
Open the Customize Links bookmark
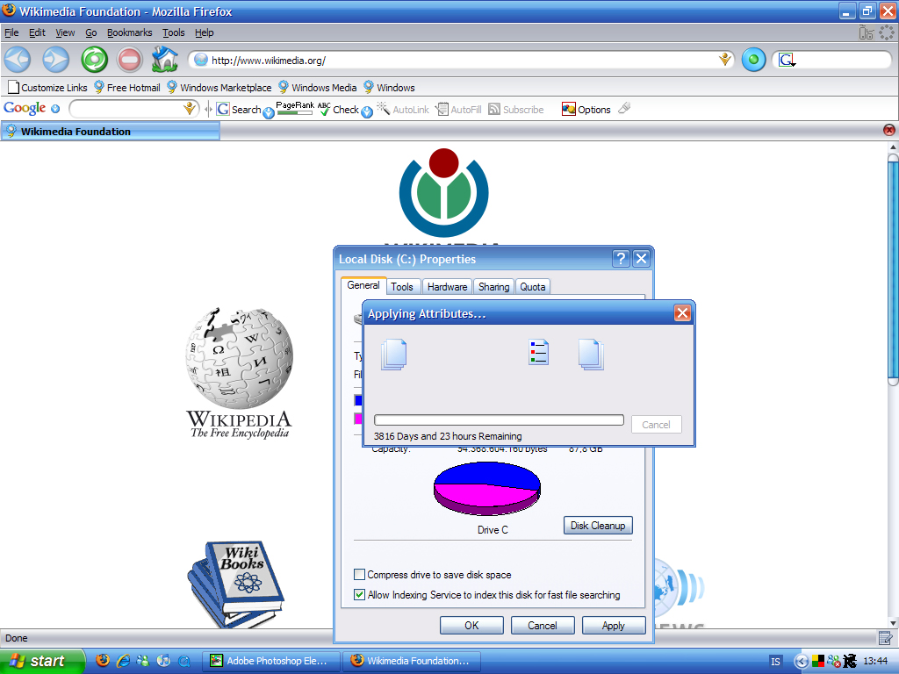click(x=47, y=88)
